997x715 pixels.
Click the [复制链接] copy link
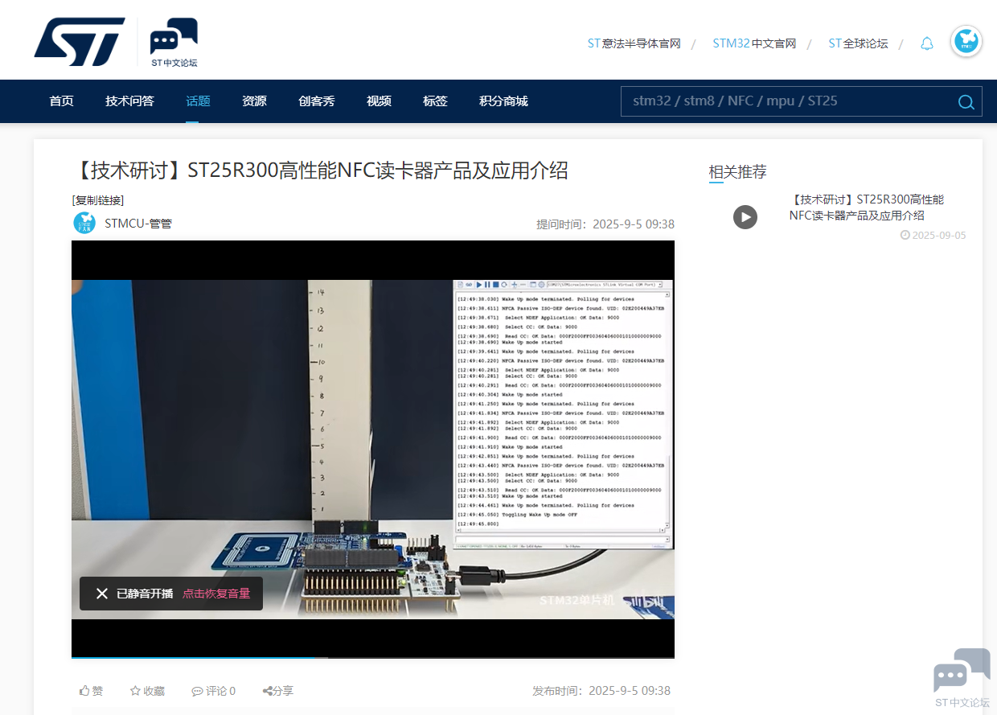point(98,200)
